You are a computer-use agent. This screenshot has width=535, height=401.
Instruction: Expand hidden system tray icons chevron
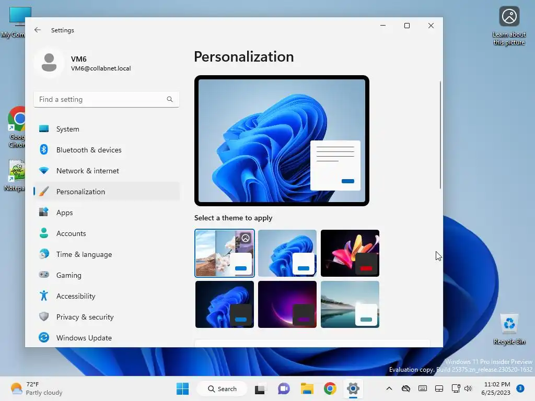tap(389, 388)
